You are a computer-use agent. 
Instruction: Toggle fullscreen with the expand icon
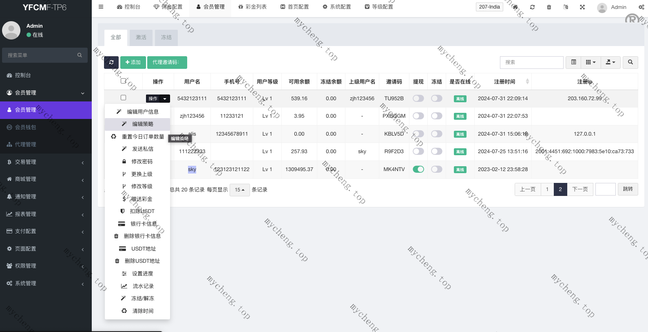coord(582,7)
